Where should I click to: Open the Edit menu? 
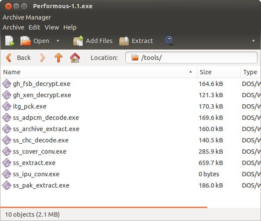click(34, 27)
